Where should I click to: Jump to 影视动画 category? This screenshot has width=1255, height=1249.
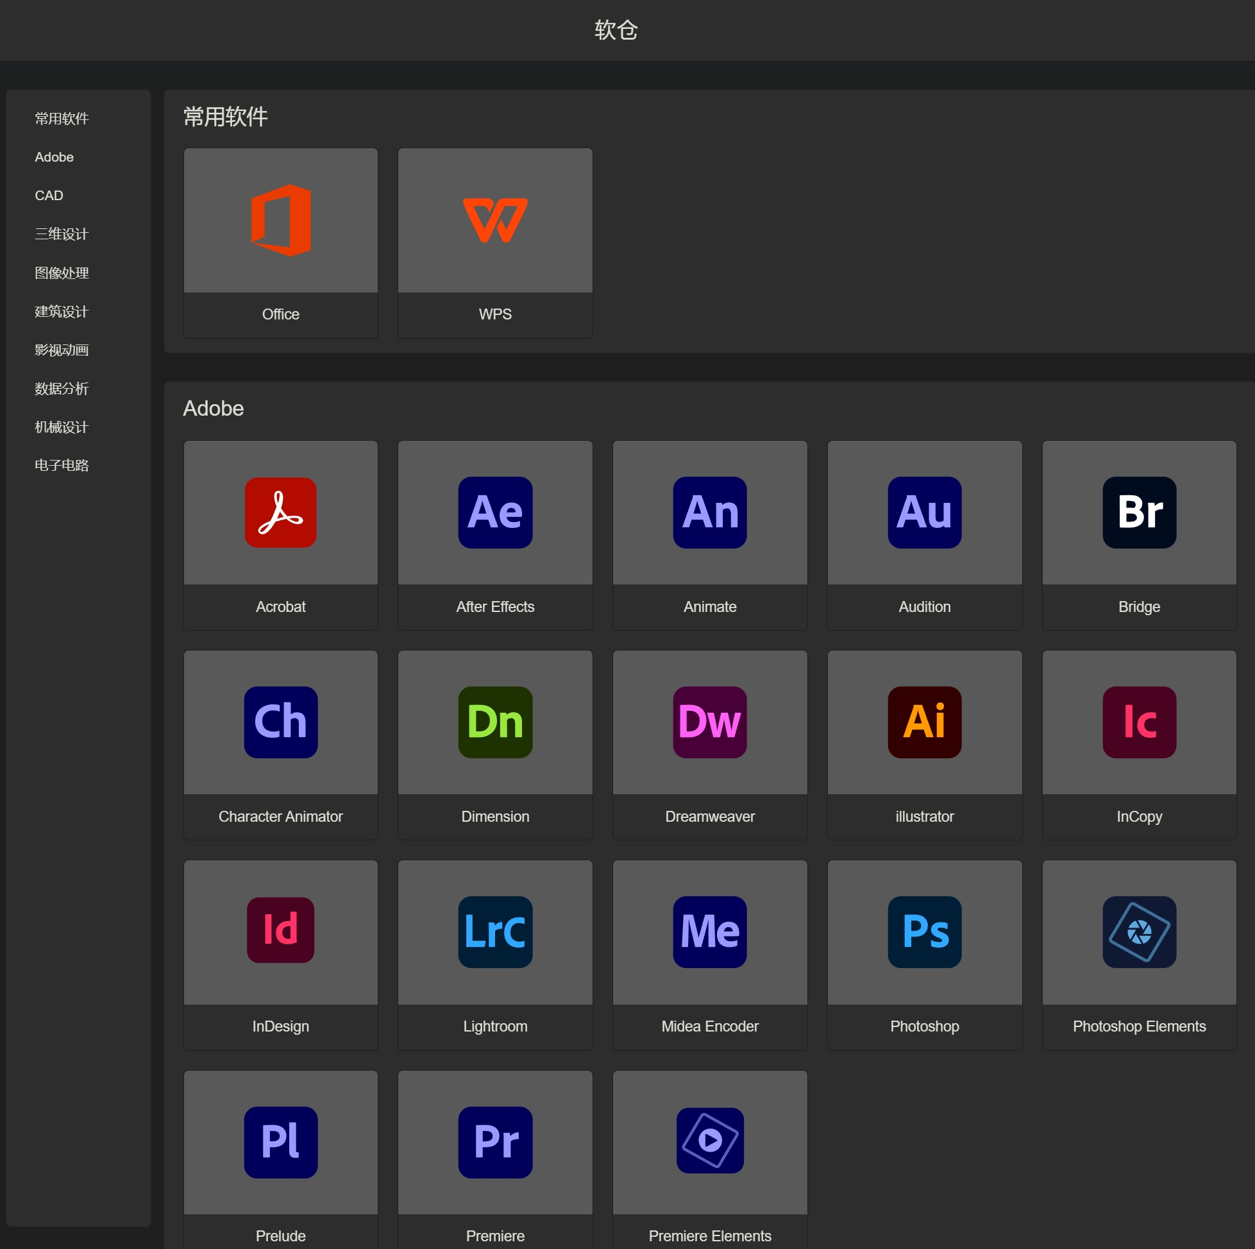pos(61,350)
